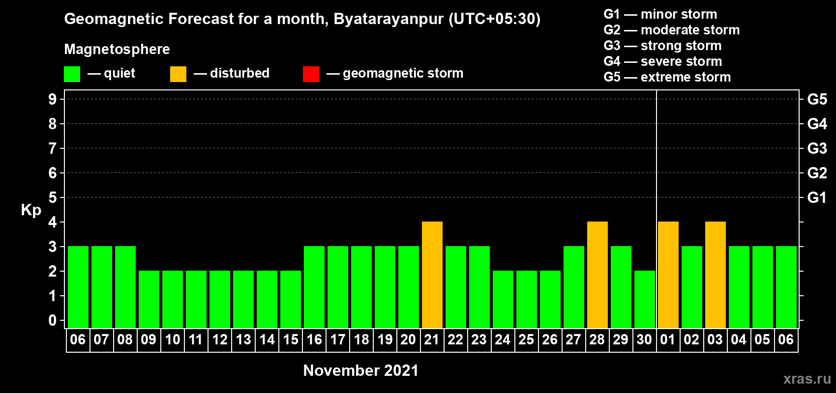836x393 pixels.
Task: Click the 'G1 — minor storm' legend line
Action: click(660, 14)
